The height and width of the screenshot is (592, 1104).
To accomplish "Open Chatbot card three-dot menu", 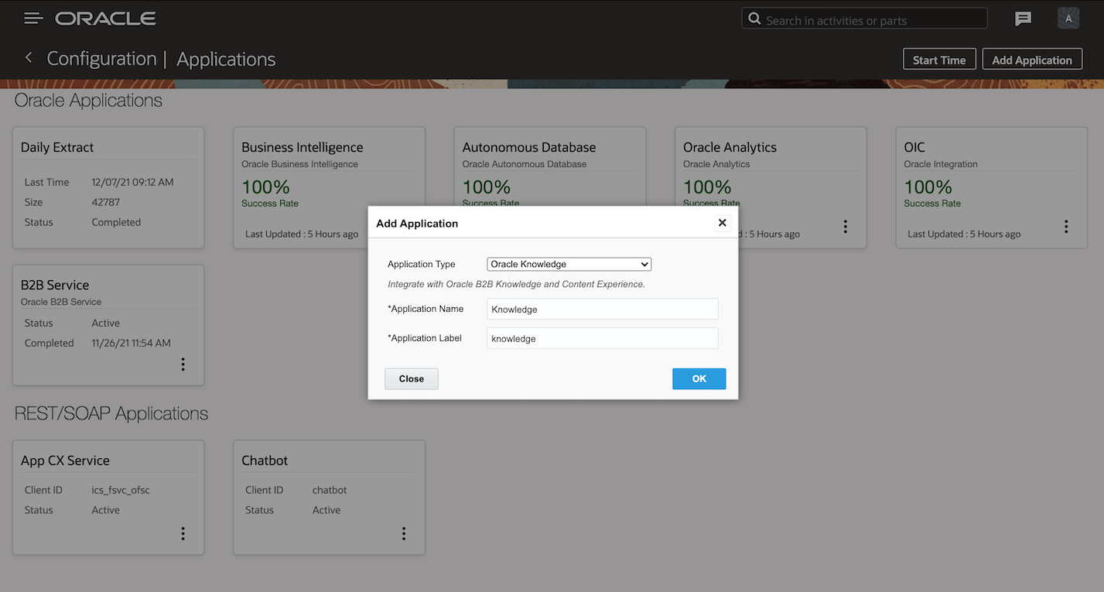I will point(404,533).
